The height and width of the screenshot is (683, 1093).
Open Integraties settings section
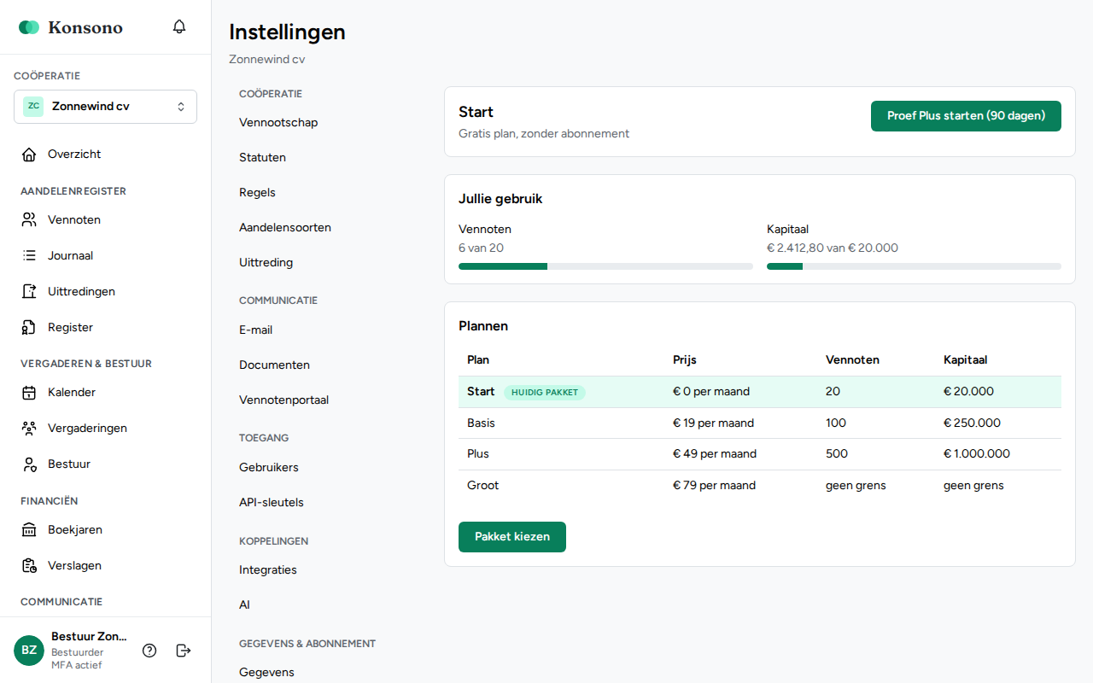click(268, 570)
